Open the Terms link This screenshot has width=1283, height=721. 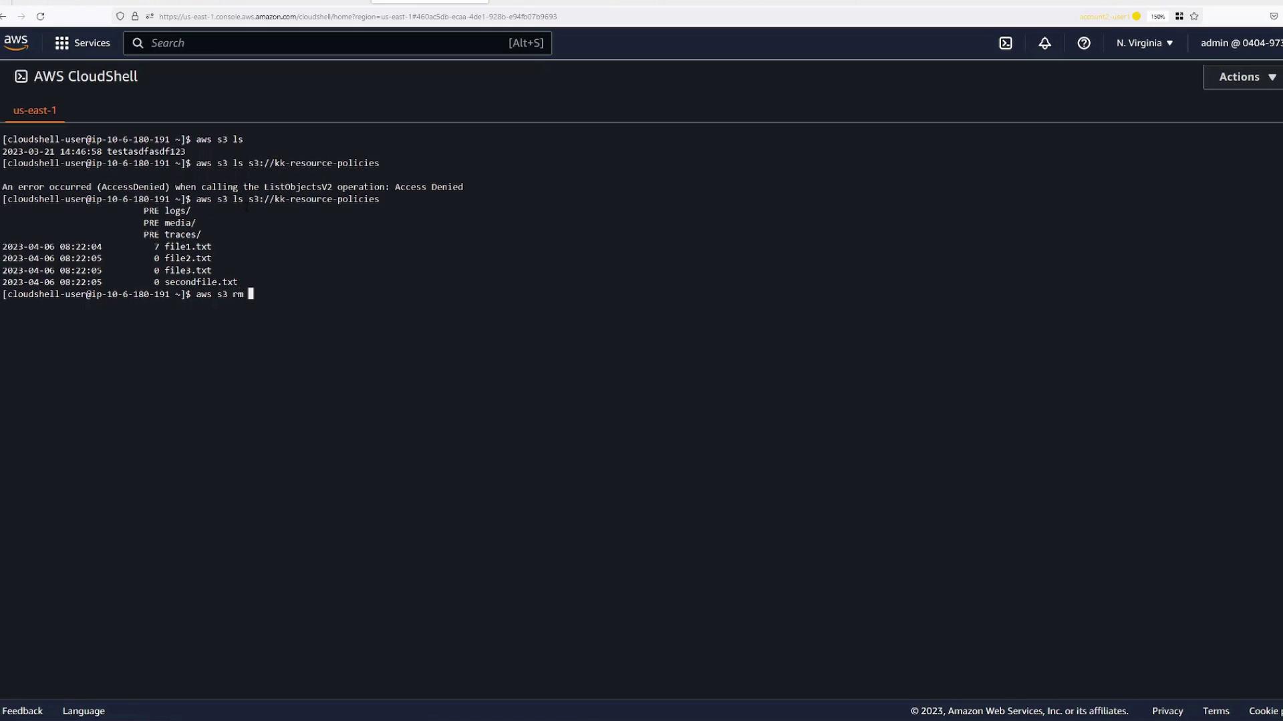pos(1216,711)
